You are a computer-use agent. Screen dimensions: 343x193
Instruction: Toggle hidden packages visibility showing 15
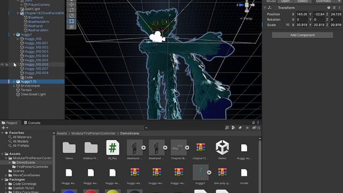pos(256,128)
